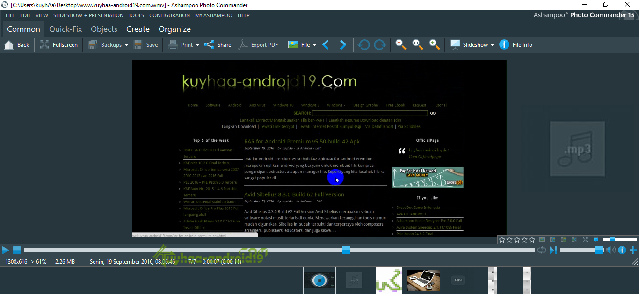This screenshot has height=294, width=639.
Task: Click the large .mp3 preview on right
Action: coord(578,149)
